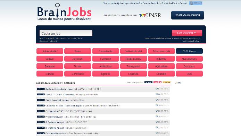The image size is (241, 136).
Task: Open the Vanzari category
Action: coord(50,59)
